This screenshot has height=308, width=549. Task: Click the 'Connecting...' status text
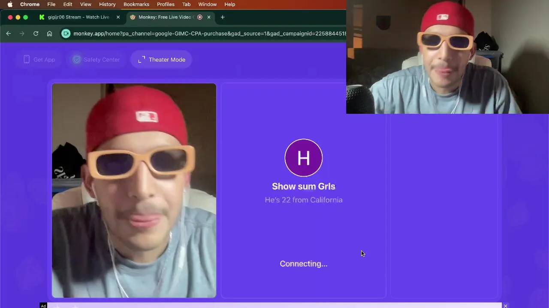click(304, 264)
